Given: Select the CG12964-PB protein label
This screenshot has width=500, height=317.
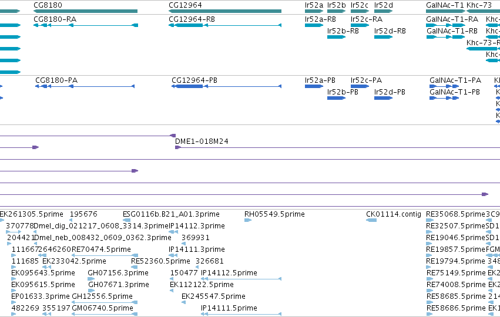Looking at the screenshot, I should click(194, 80).
